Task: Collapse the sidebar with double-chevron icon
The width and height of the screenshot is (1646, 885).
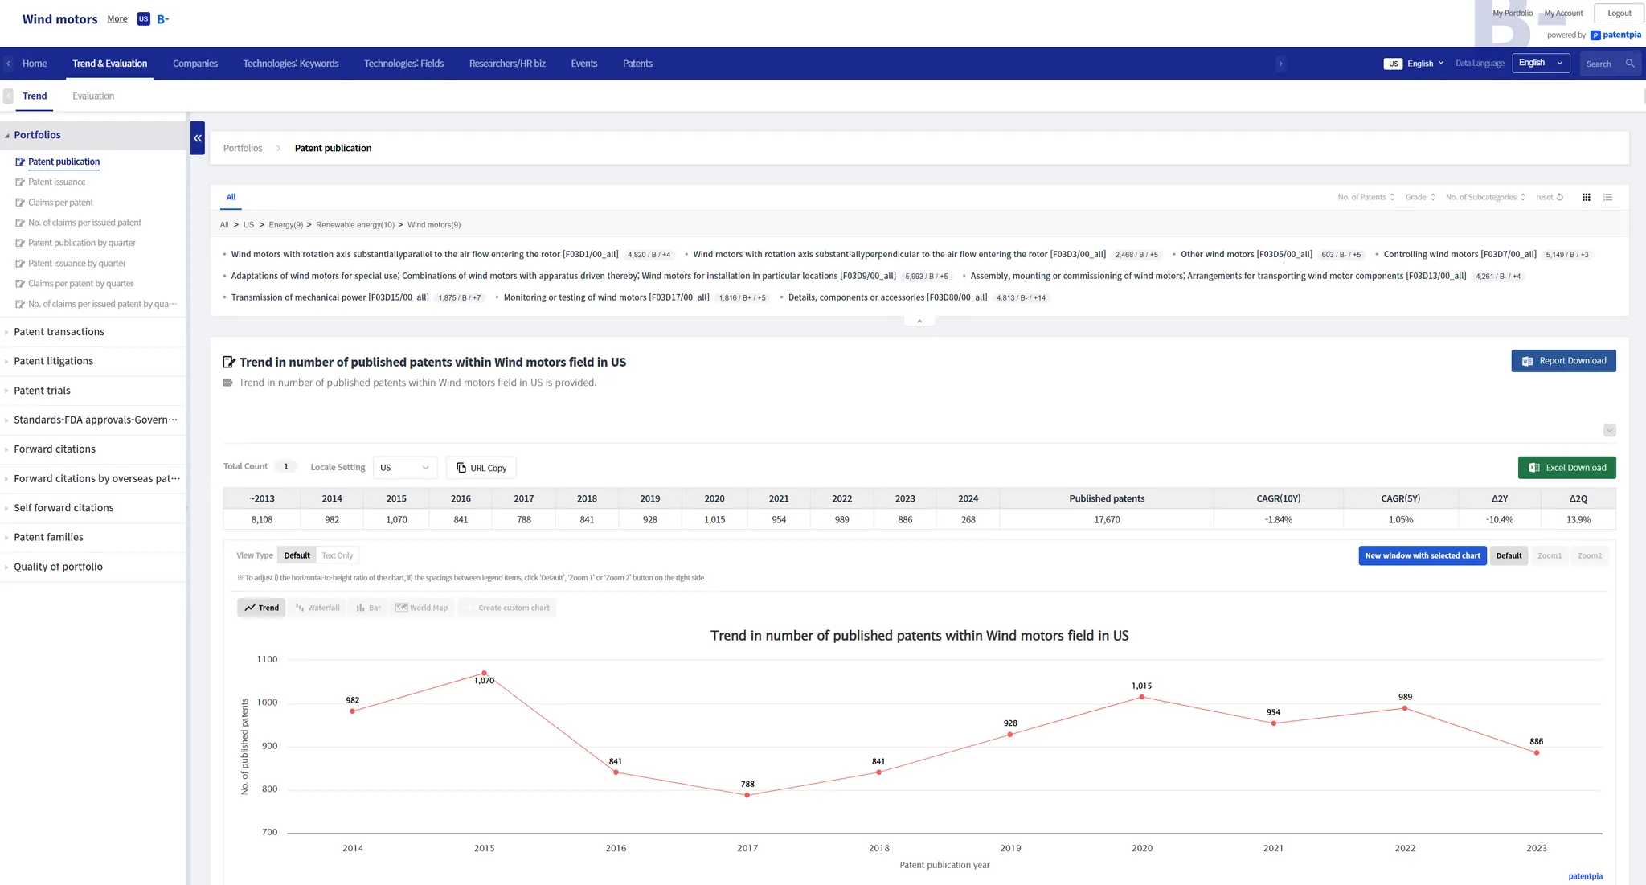Action: click(x=198, y=138)
